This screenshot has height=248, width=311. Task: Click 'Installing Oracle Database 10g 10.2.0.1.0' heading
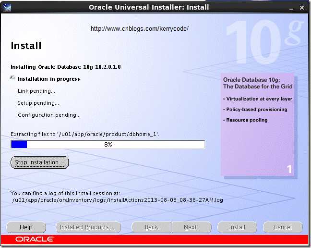66,67
